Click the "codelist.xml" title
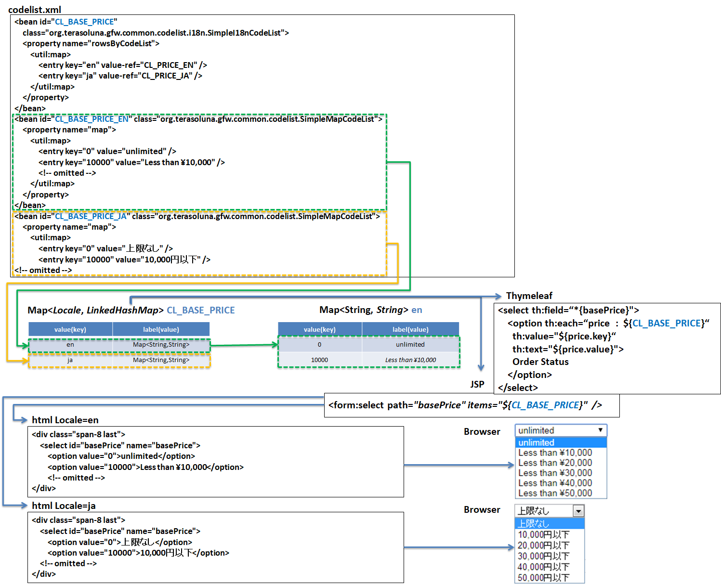The width and height of the screenshot is (721, 585). pyautogui.click(x=35, y=10)
